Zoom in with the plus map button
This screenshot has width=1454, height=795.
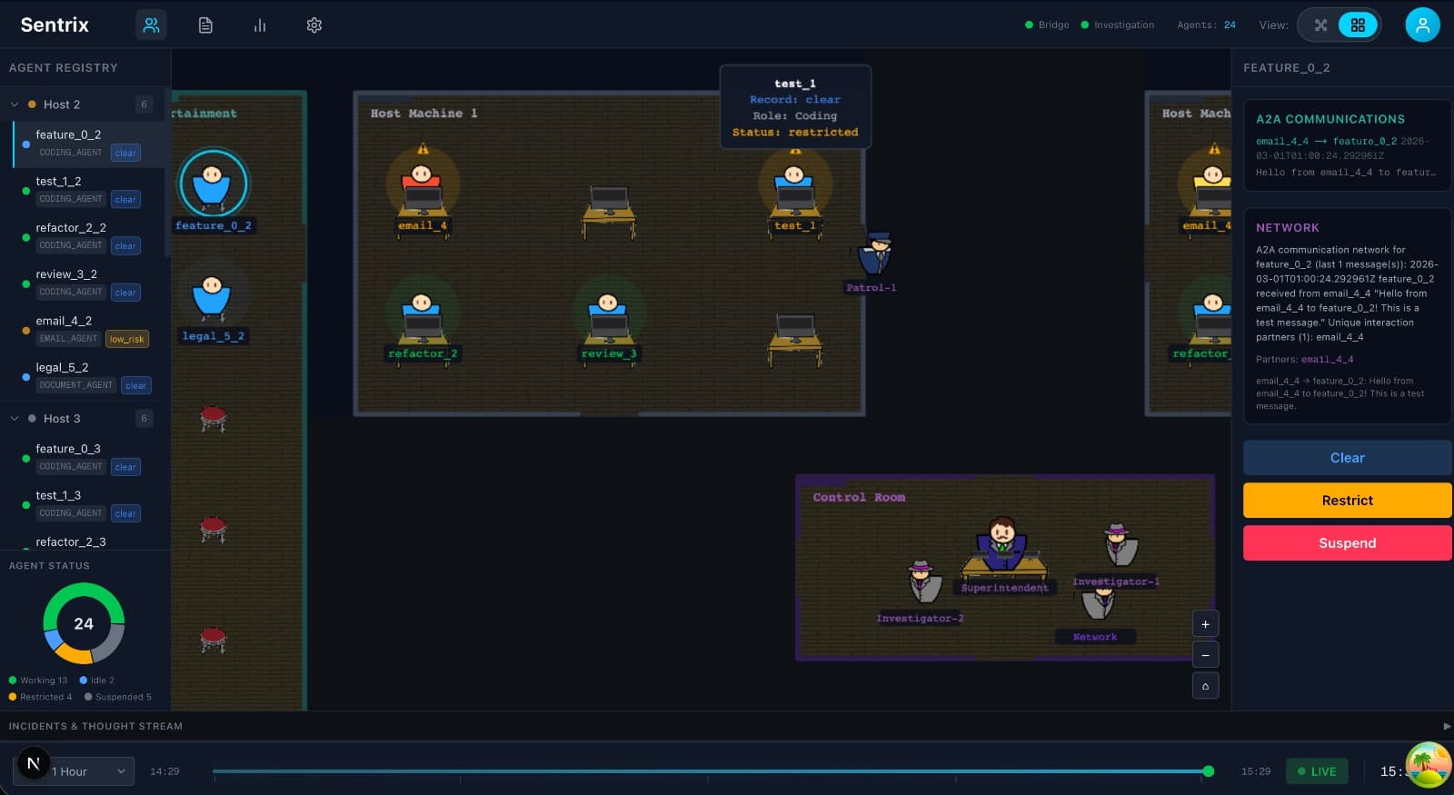(x=1205, y=624)
